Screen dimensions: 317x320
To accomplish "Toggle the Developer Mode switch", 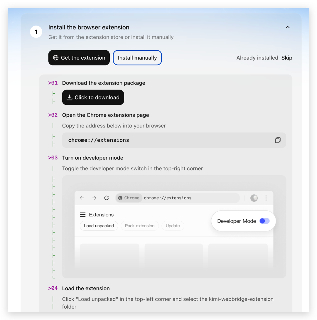I will click(264, 221).
